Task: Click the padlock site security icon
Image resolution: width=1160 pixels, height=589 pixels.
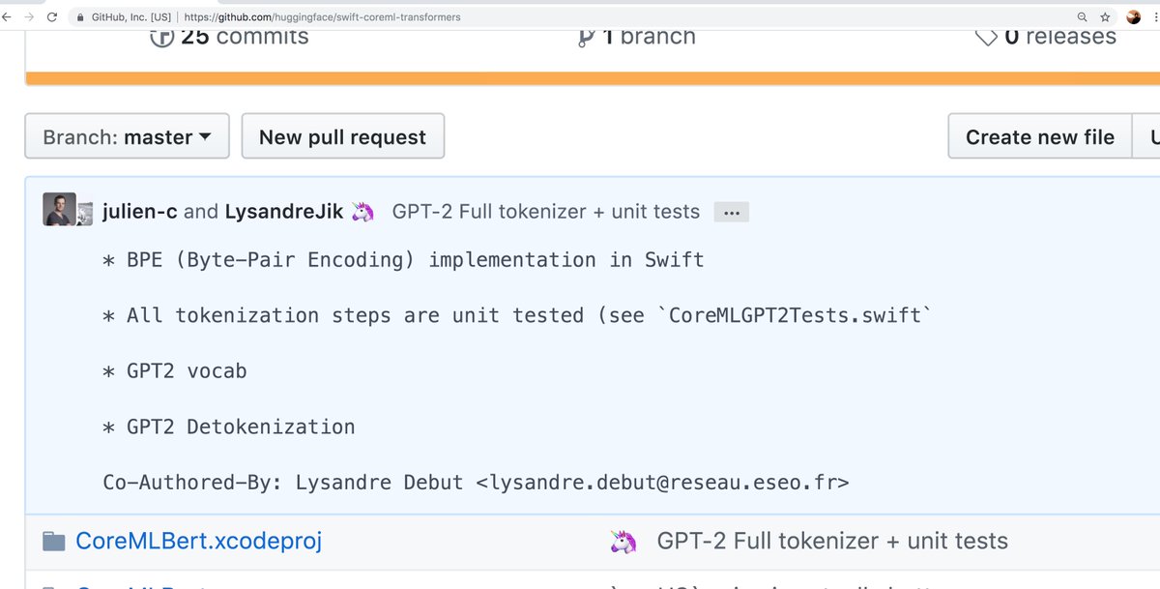Action: click(81, 17)
